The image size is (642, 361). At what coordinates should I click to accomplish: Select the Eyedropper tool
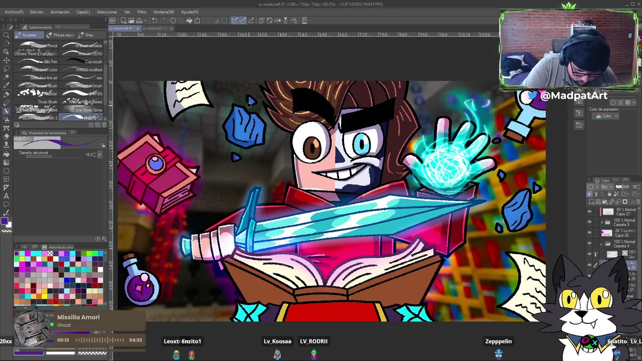tap(7, 85)
